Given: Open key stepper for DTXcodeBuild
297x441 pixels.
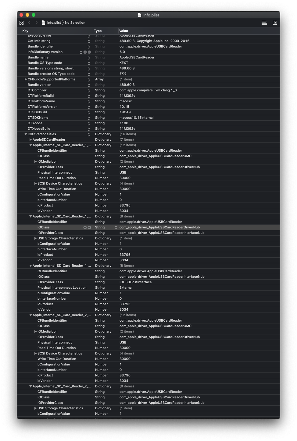Looking at the screenshot, I should pyautogui.click(x=89, y=129).
